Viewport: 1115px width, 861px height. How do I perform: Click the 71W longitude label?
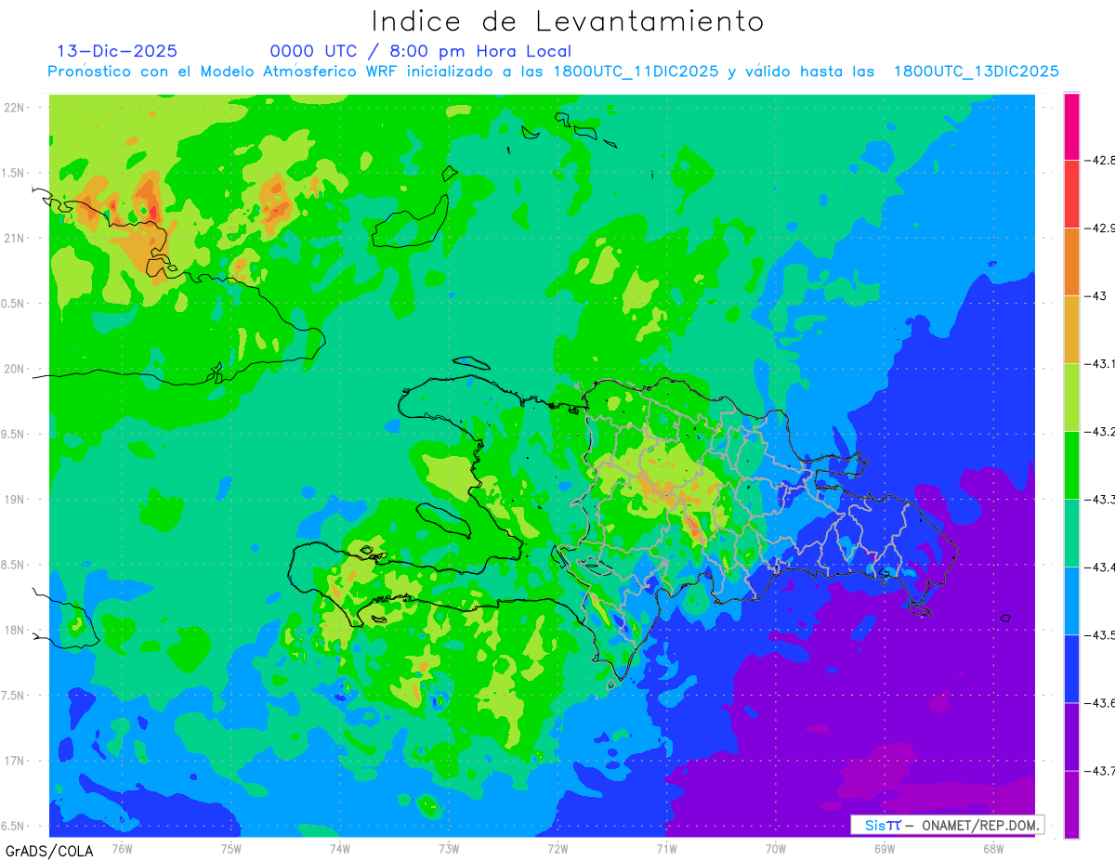click(666, 849)
